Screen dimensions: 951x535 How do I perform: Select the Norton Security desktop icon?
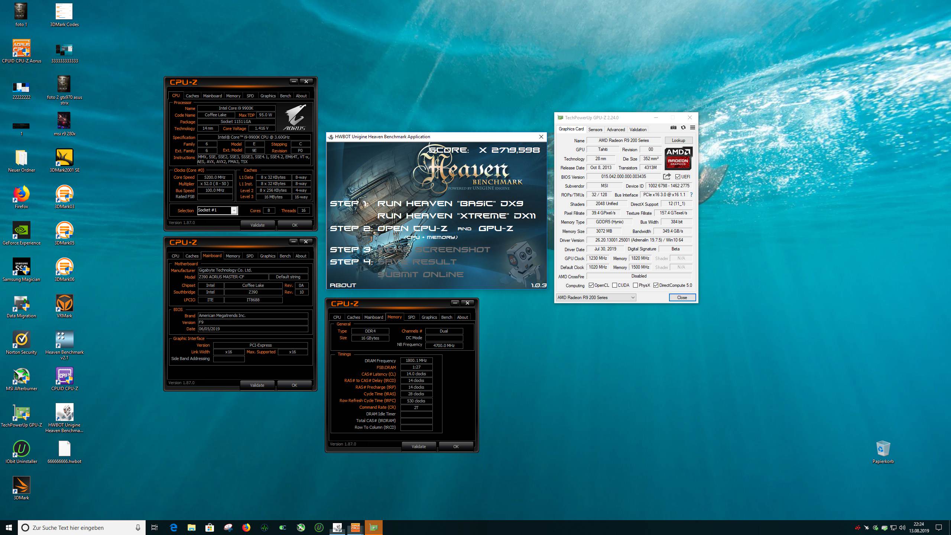point(22,343)
